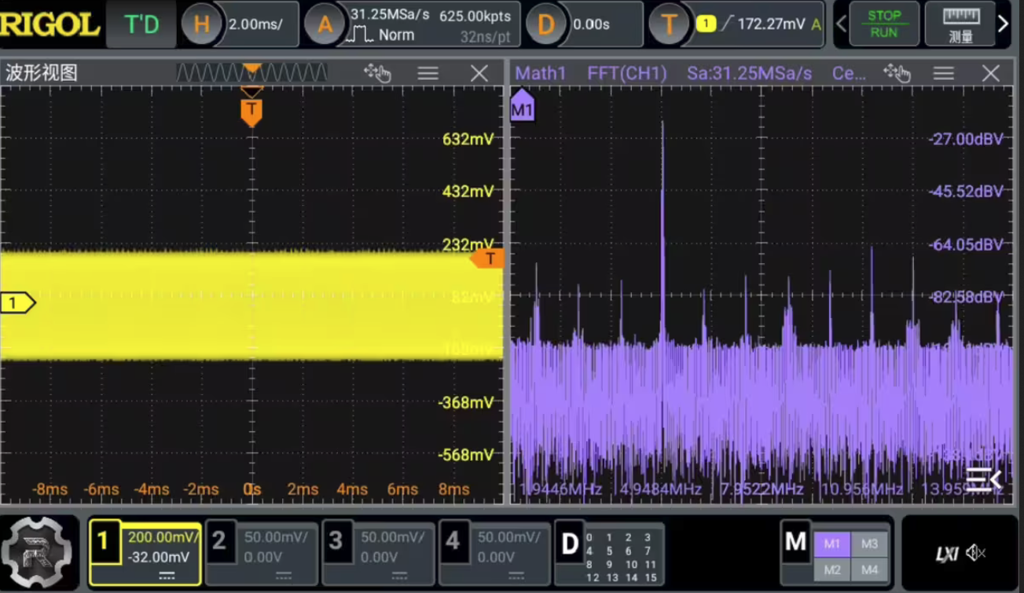Open the RIGOL logo menu
1024x593 pixels.
tap(50, 24)
